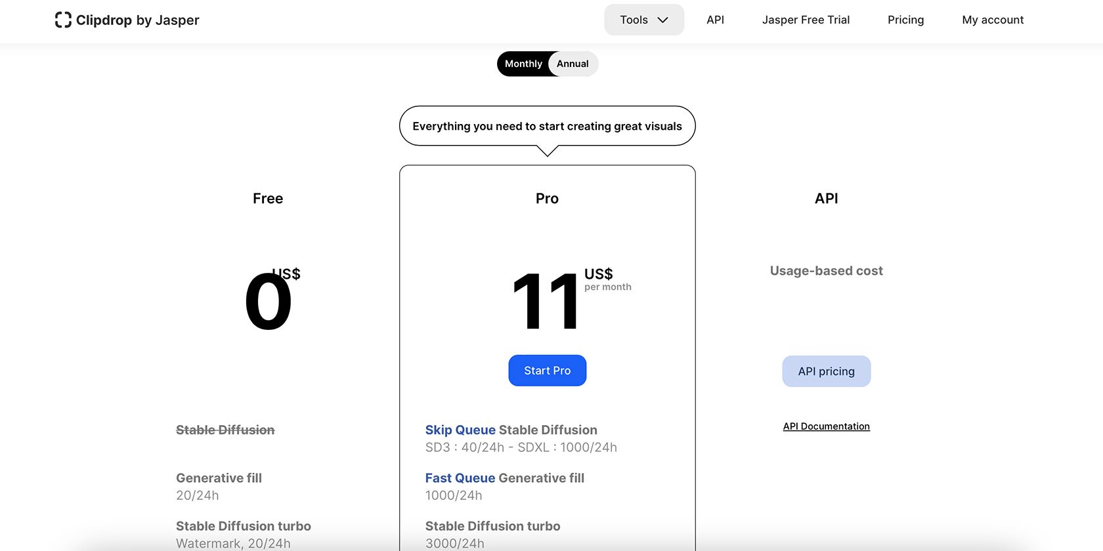Click the 'Fast Queue Generative fill' feature
1103x551 pixels.
504,478
